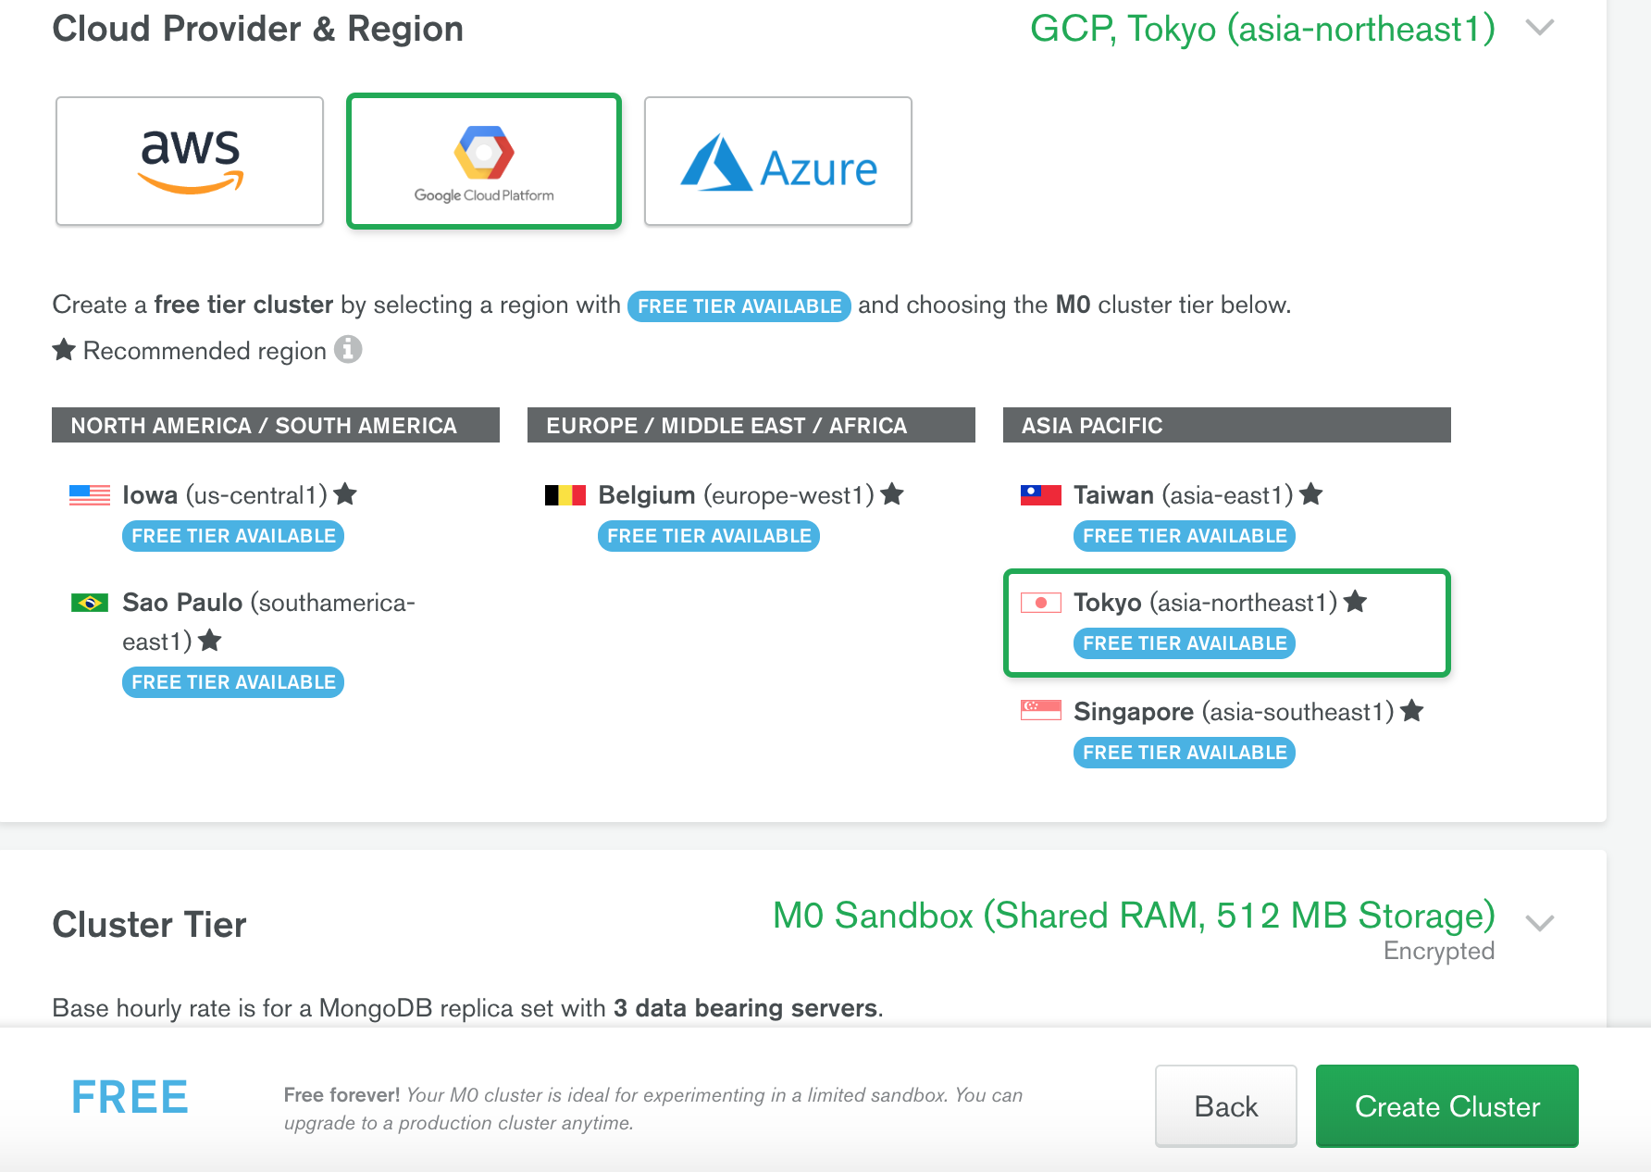The width and height of the screenshot is (1651, 1172).
Task: Expand the M0 Sandbox cluster tier section
Action: tap(1539, 922)
